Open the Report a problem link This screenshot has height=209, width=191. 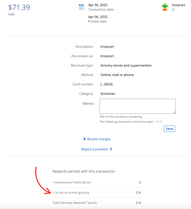(94, 149)
